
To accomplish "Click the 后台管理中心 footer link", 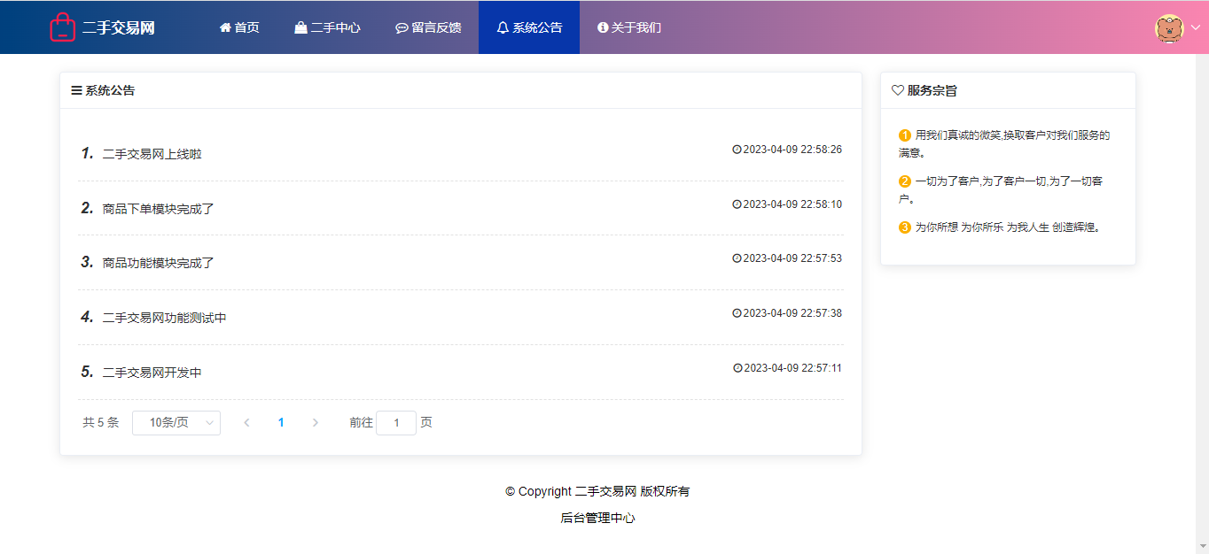I will [597, 519].
